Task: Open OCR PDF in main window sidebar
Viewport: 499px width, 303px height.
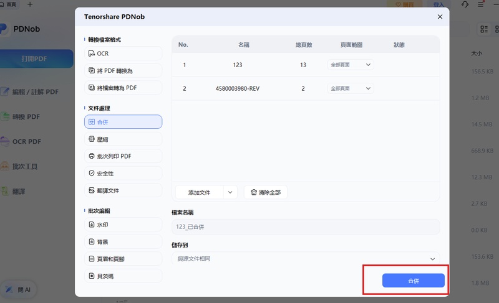Action: click(x=21, y=141)
